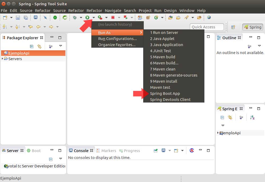Image resolution: width=265 pixels, height=182 pixels.
Task: Open the Debug button dropdown arrow
Action: click(x=81, y=17)
